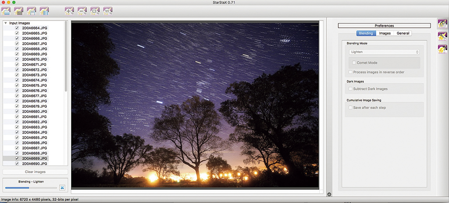Select file name 2D0A6688.JPG
The image size is (449, 203).
pos(35,153)
